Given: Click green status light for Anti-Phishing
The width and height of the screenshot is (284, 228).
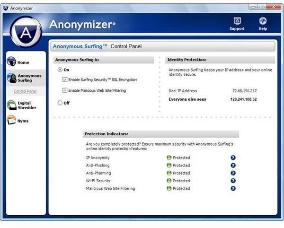Looking at the screenshot, I should (x=169, y=166).
